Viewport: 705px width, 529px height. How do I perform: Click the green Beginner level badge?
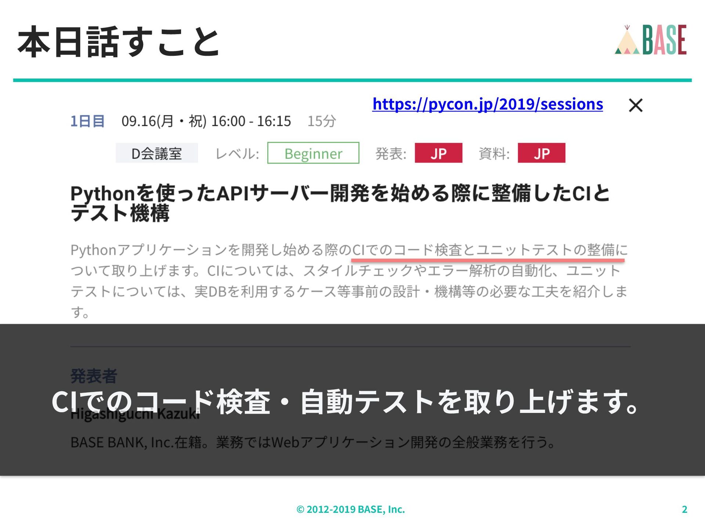[x=313, y=153]
